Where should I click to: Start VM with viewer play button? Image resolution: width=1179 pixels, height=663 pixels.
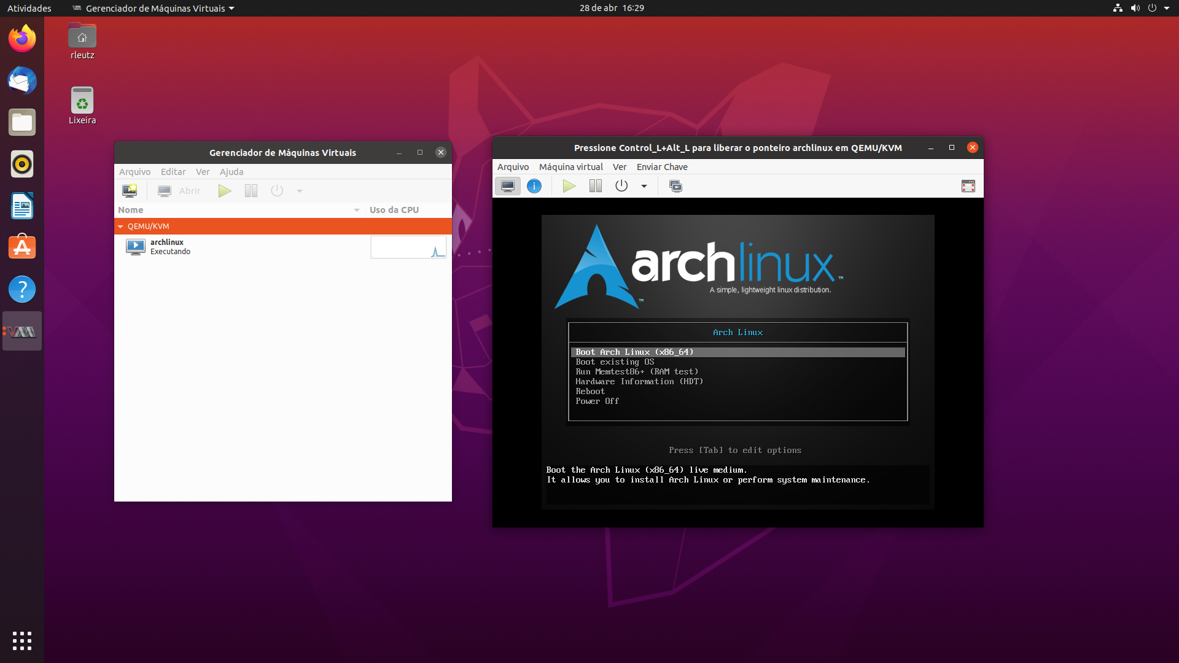coord(569,186)
